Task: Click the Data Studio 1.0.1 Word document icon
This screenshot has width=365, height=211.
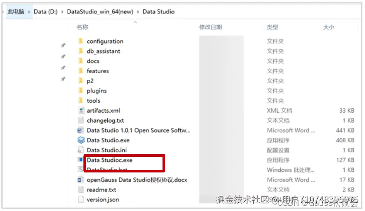Action: tap(80, 130)
